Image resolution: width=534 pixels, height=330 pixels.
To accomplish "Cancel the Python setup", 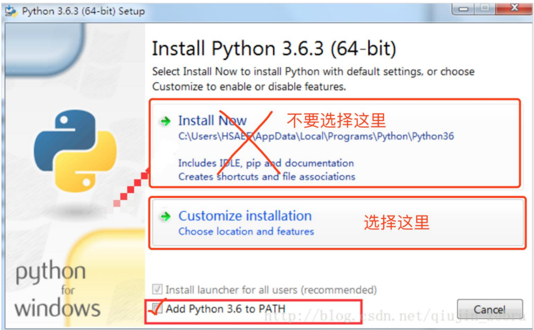I will point(490,310).
